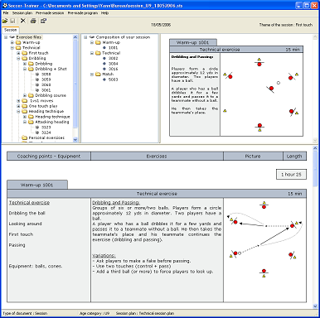
Task: Expand the Warm-up folder in Exercise files
Action: pos(12,42)
